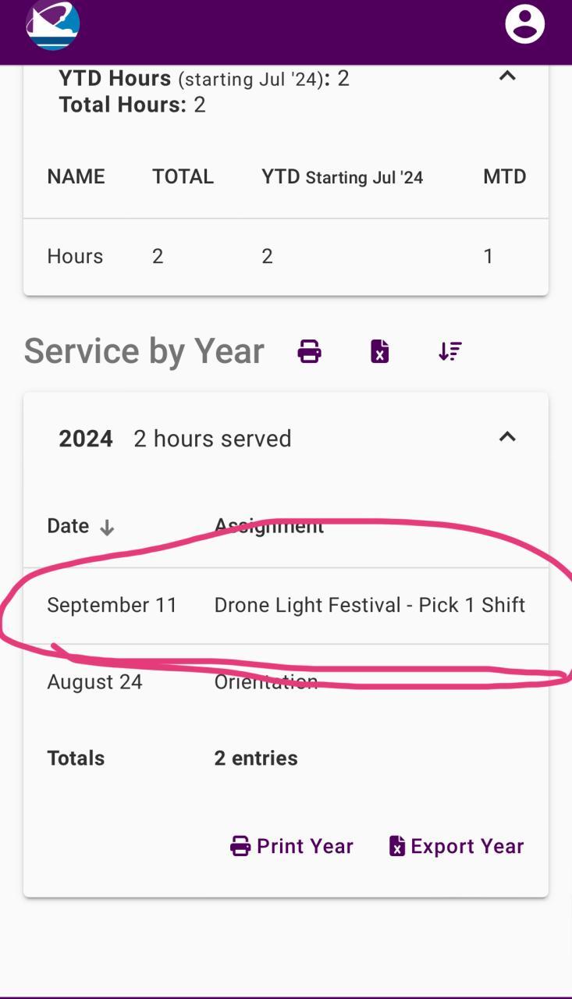The width and height of the screenshot is (572, 999).
Task: Open the user profile account icon
Action: pyautogui.click(x=524, y=23)
